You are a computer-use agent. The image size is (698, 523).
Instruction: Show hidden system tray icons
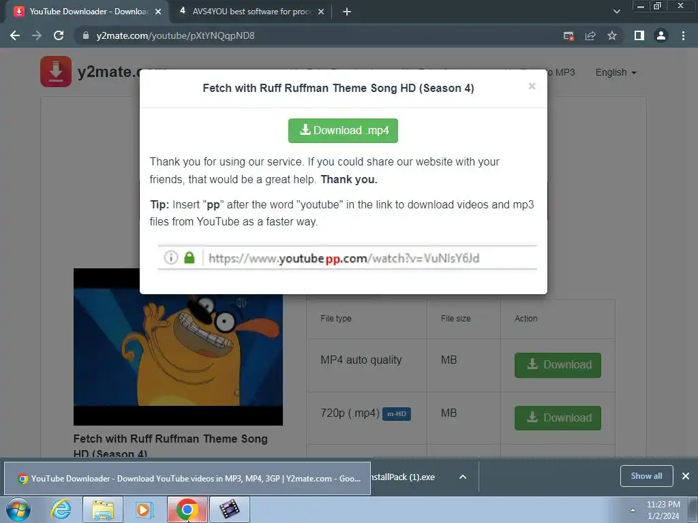pyautogui.click(x=633, y=510)
